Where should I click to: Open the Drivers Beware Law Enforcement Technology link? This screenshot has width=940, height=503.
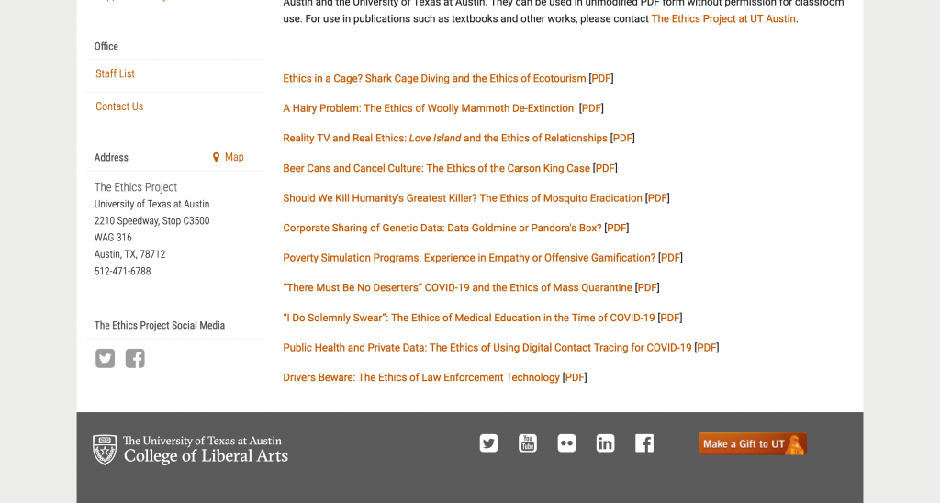click(x=420, y=377)
